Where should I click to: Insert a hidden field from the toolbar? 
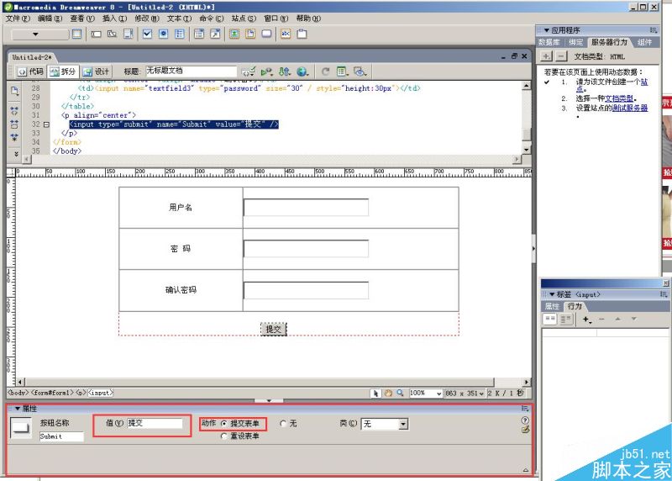[113, 34]
